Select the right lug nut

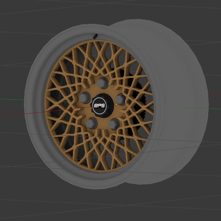coord(121,99)
